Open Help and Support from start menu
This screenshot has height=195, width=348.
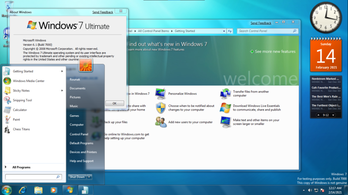pyautogui.click(x=82, y=161)
